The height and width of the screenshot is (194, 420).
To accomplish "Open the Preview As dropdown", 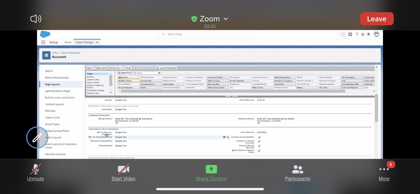I will click(115, 68).
